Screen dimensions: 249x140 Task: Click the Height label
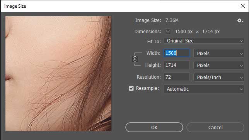[x=153, y=65]
